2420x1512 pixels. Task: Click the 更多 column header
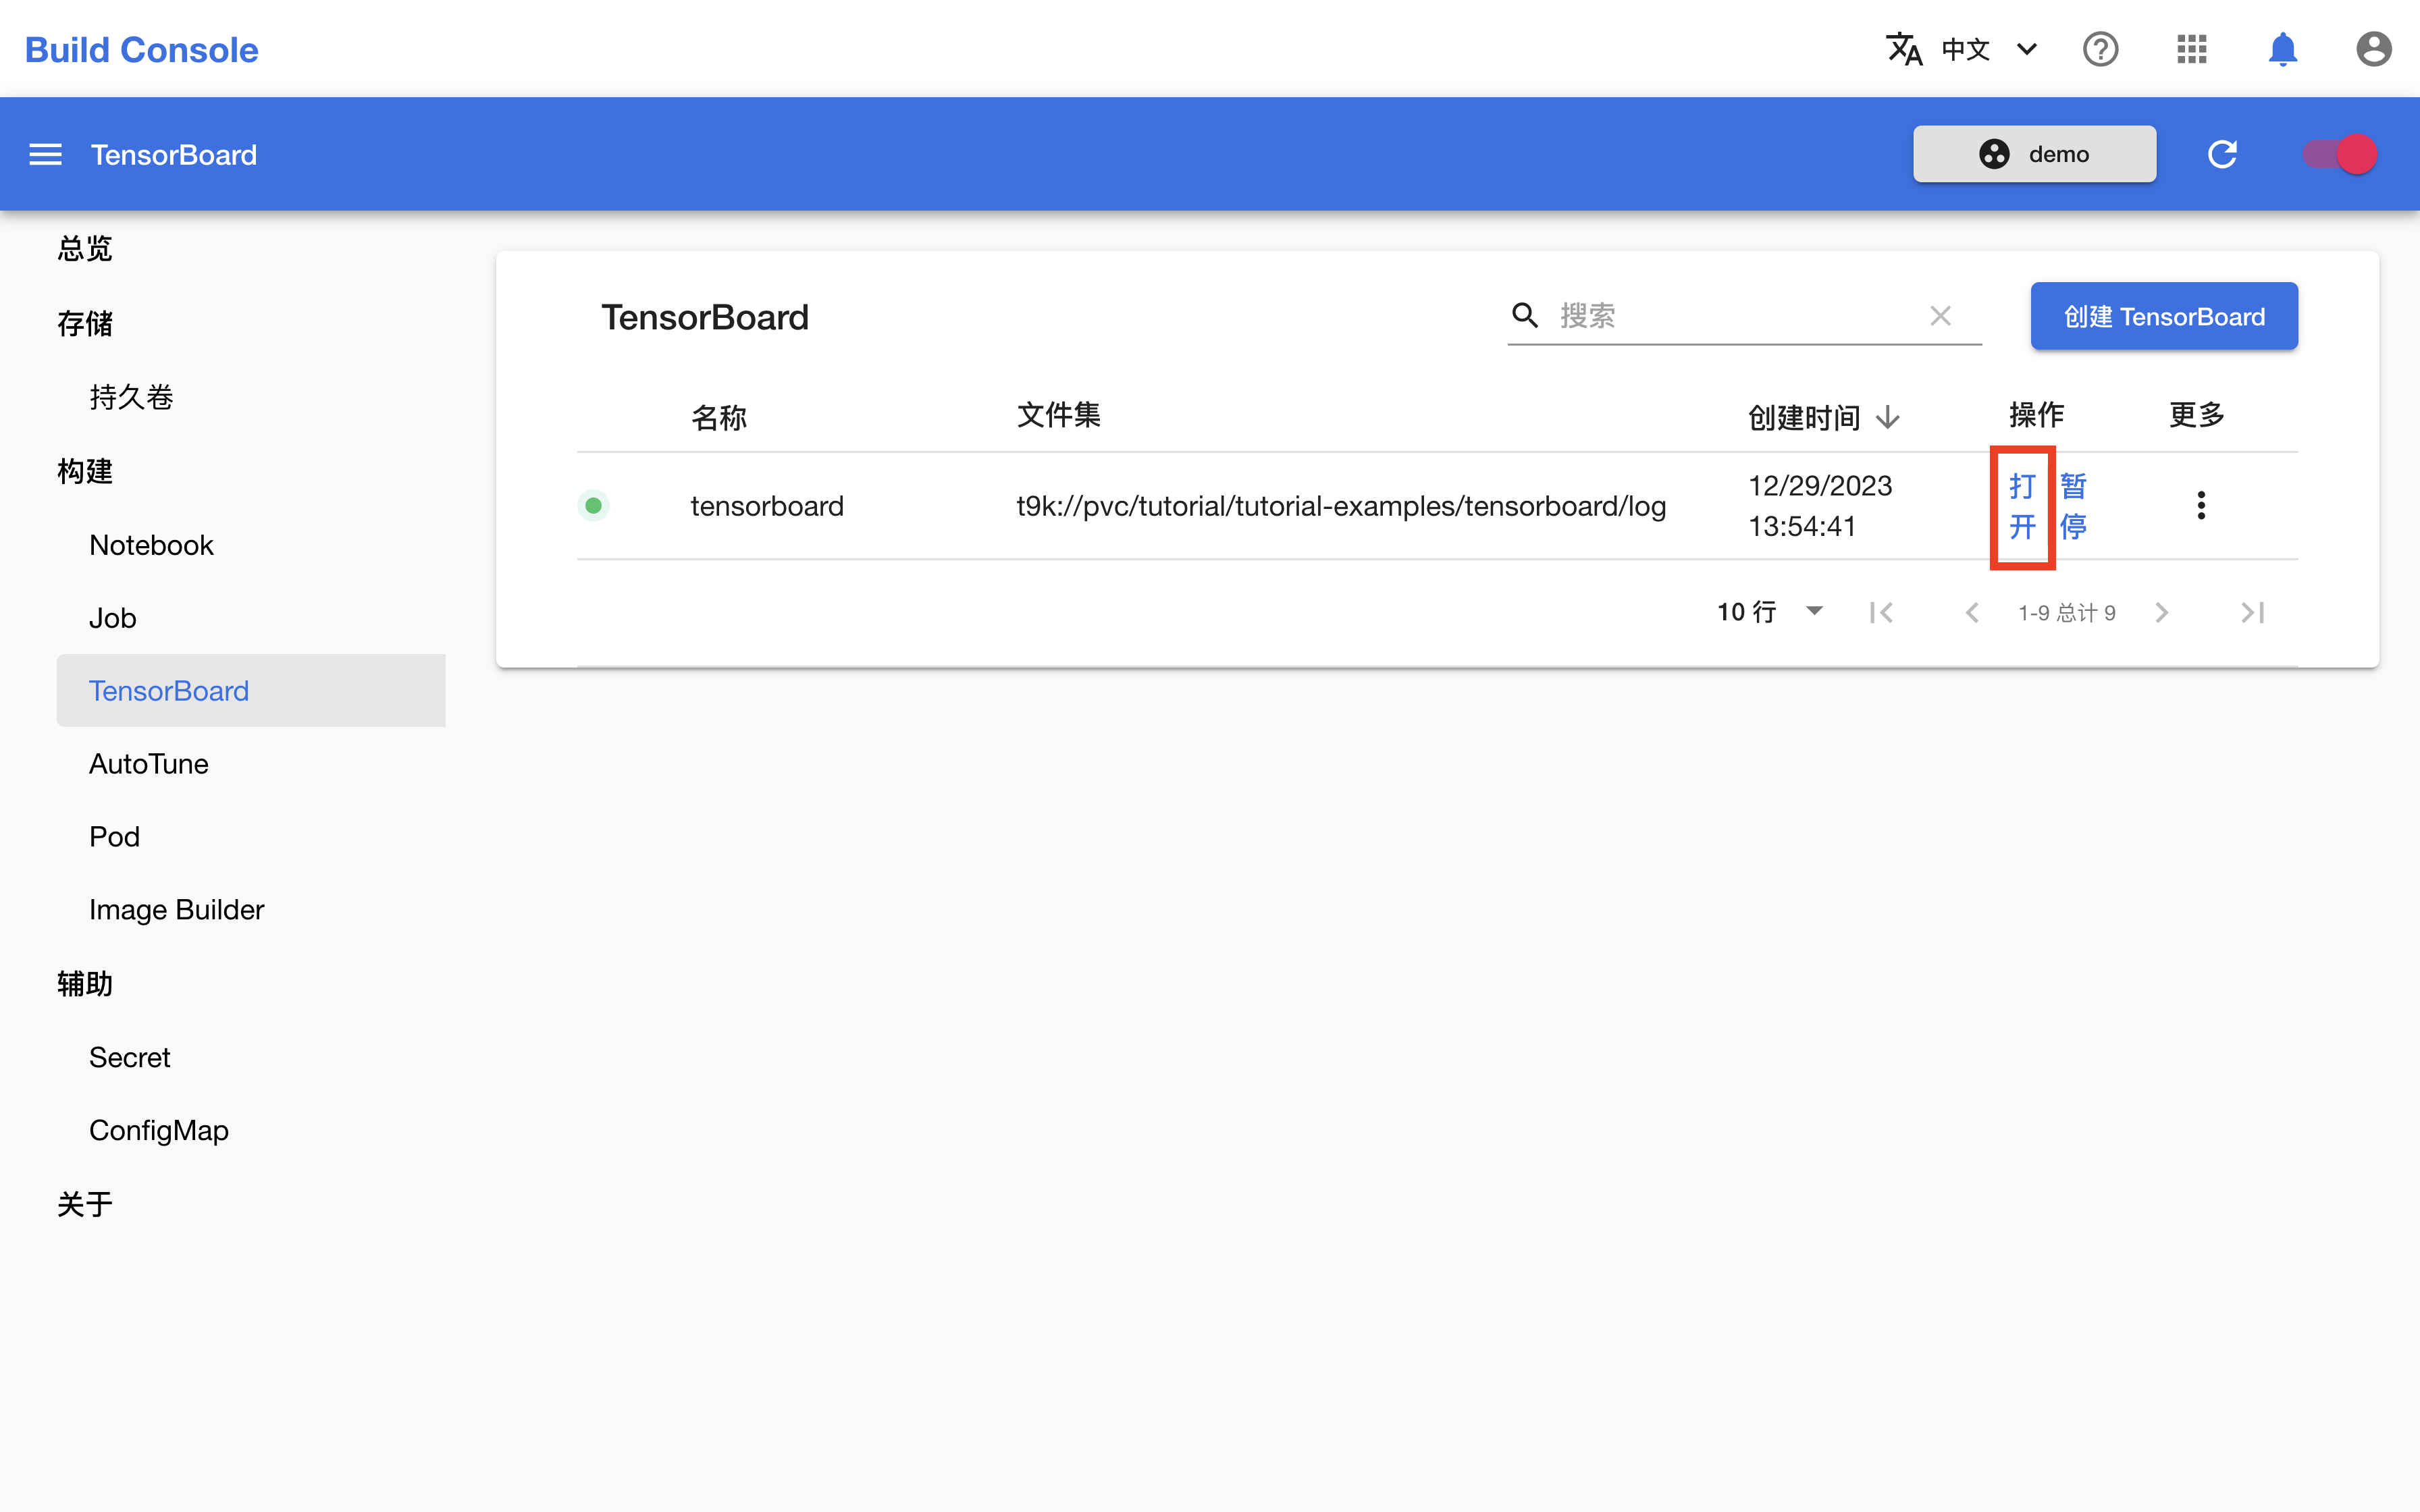point(2196,415)
